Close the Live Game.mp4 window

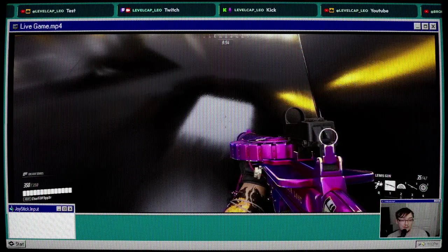coord(433,26)
